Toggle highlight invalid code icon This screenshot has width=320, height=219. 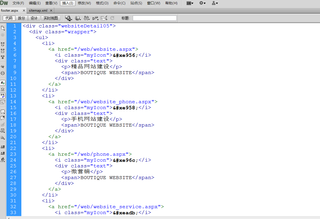coord(3,89)
